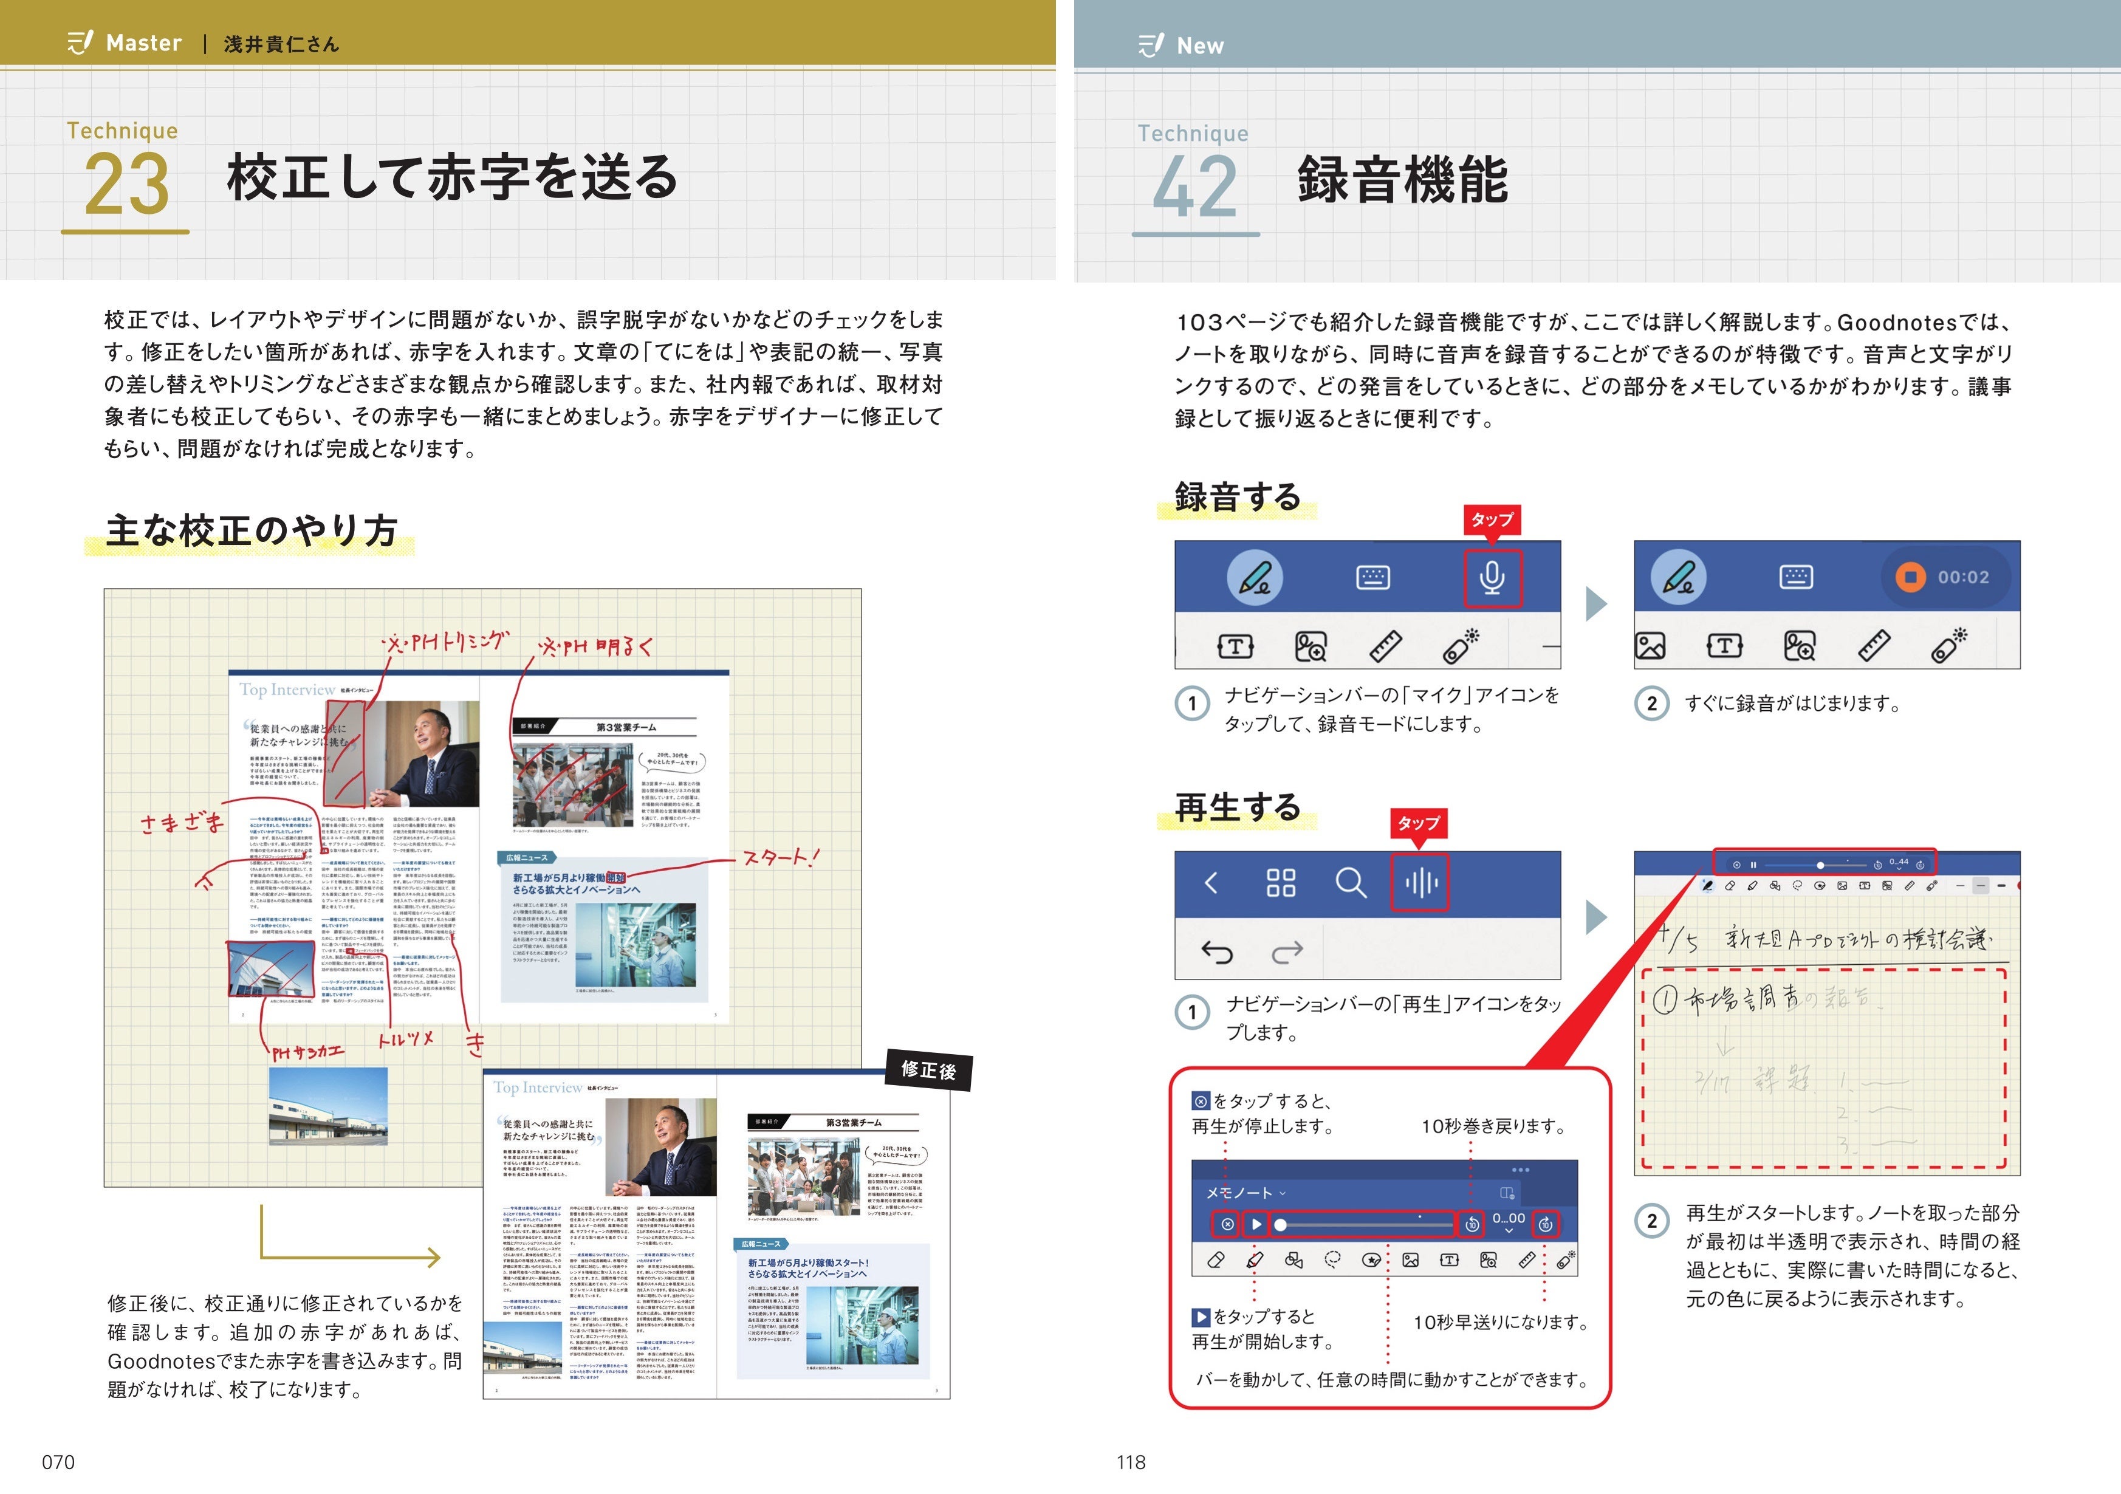Click the undo arrow icon
The width and height of the screenshot is (2121, 1494).
tap(1216, 951)
